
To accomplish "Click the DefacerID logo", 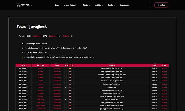I will tap(24, 5).
